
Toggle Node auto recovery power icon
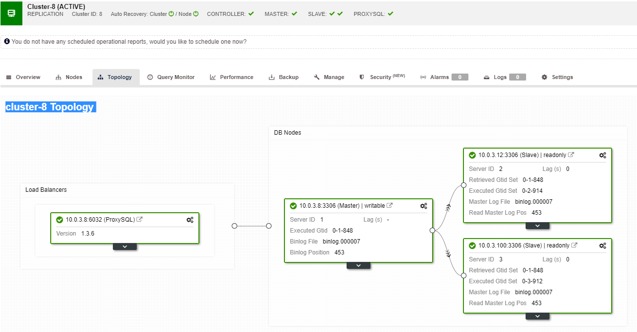pos(196,14)
